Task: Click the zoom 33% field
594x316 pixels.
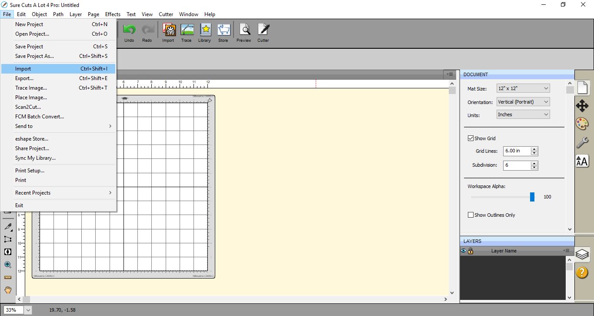Action: [x=13, y=310]
